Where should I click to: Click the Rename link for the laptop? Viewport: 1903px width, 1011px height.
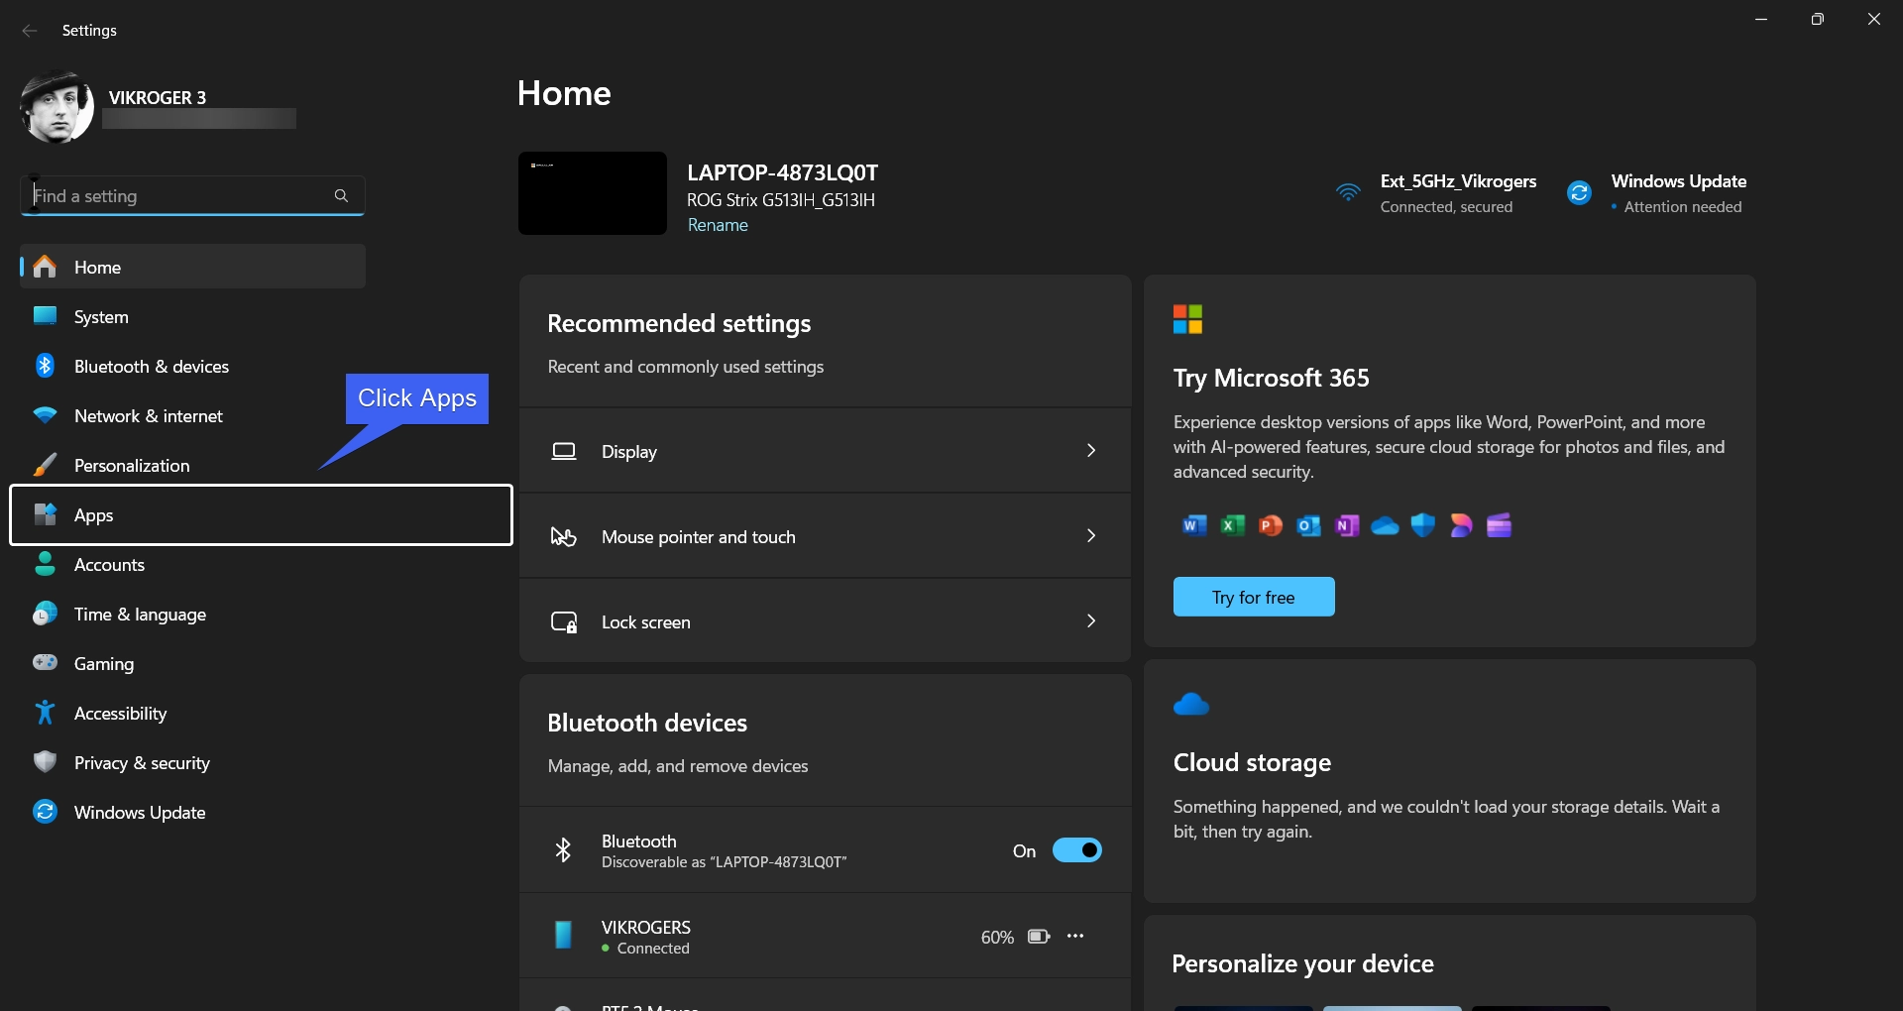[718, 225]
